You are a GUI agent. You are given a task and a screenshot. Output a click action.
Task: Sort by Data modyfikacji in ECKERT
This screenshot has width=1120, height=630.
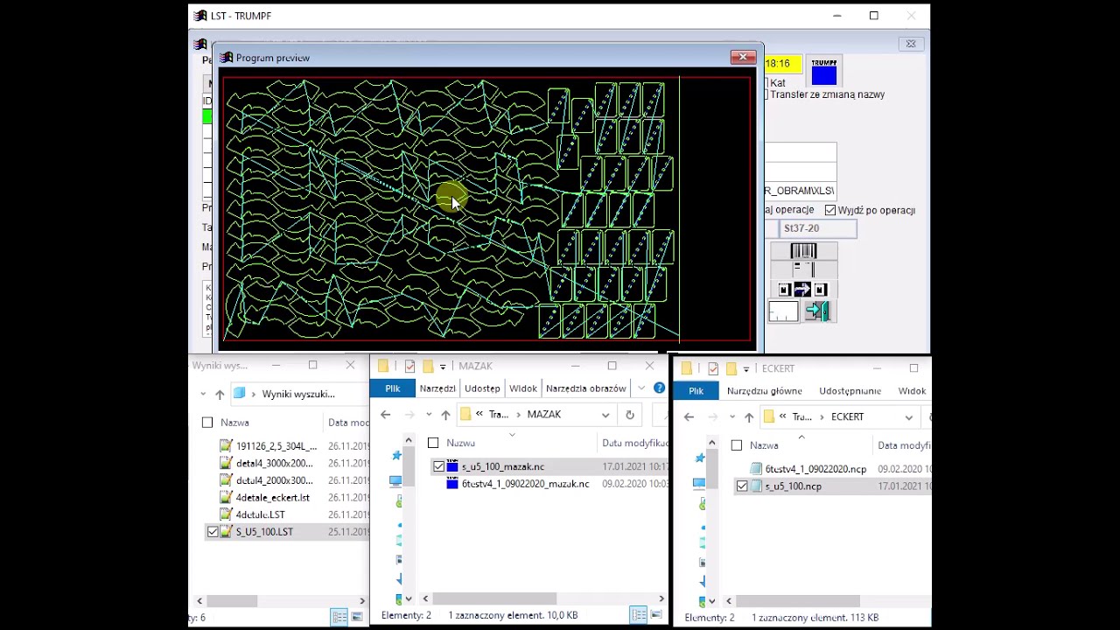point(904,445)
